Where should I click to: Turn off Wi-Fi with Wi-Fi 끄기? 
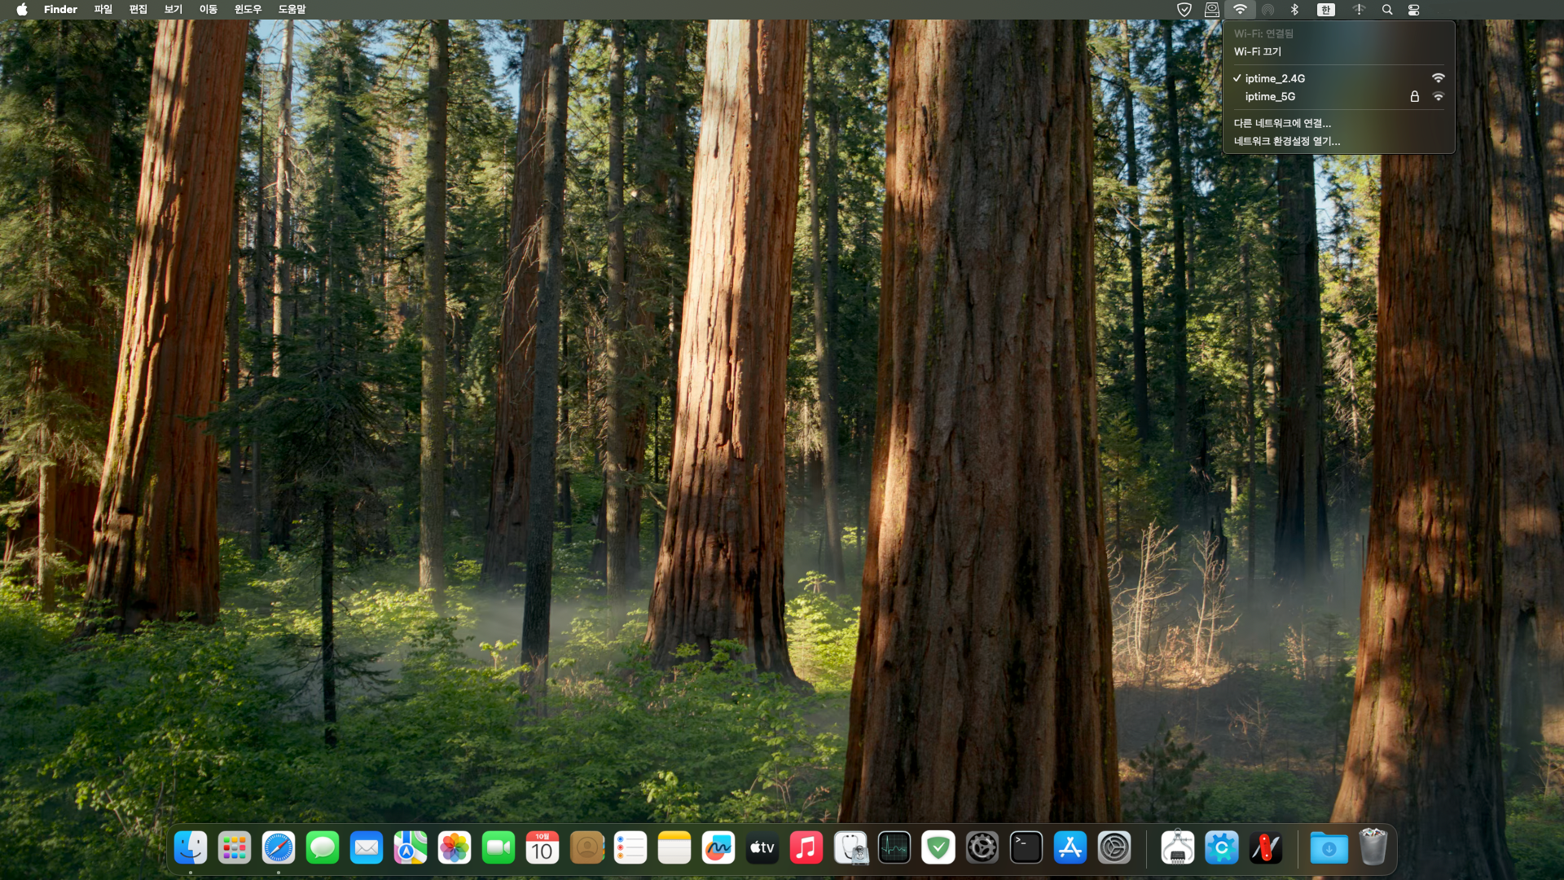[x=1338, y=51]
